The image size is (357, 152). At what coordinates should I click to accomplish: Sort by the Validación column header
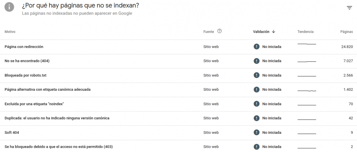[261, 32]
